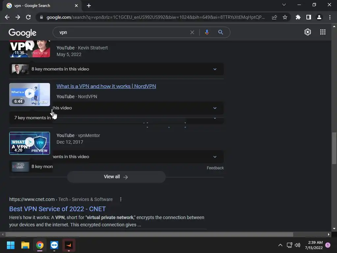
Task: Expand key moments for vpnMentor video
Action: [215, 157]
